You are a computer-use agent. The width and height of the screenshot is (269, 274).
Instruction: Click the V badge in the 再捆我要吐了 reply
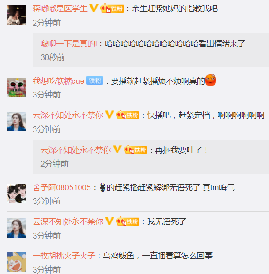click(x=117, y=150)
